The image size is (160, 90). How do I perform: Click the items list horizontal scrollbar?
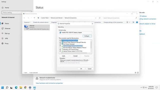point(74,53)
